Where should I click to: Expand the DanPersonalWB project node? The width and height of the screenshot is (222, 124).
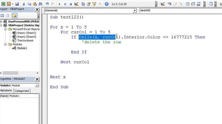(1, 21)
